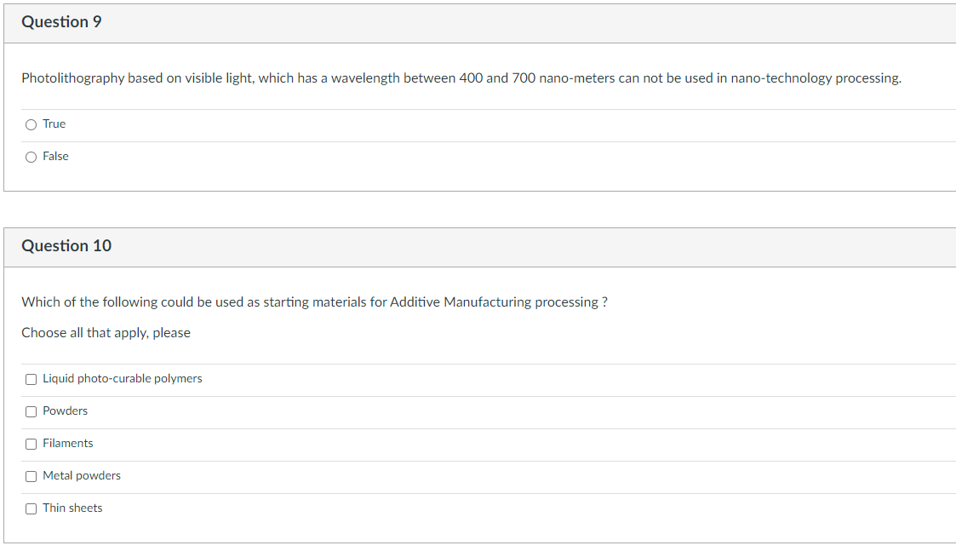Enable the Filaments checkbox
Viewport: 956px width, 557px height.
[31, 444]
